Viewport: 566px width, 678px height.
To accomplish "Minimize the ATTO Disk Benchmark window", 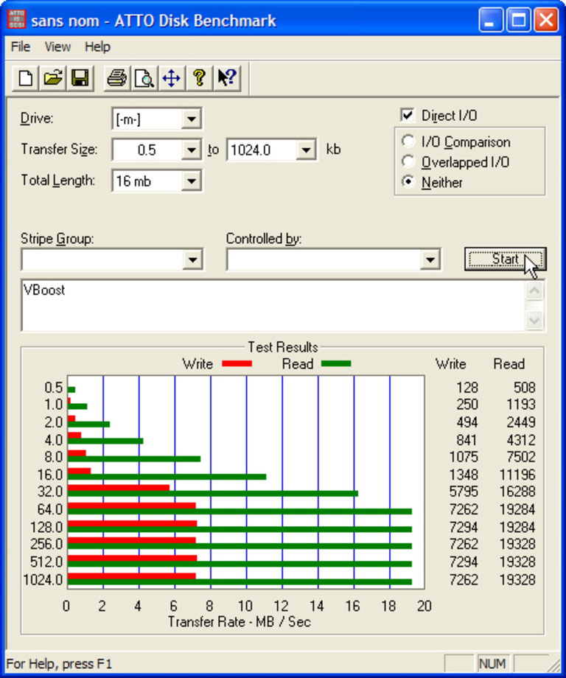I will tap(490, 20).
